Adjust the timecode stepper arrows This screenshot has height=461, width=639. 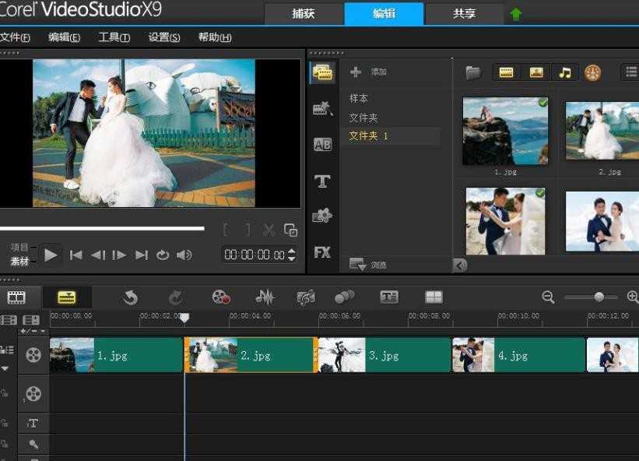click(x=291, y=255)
